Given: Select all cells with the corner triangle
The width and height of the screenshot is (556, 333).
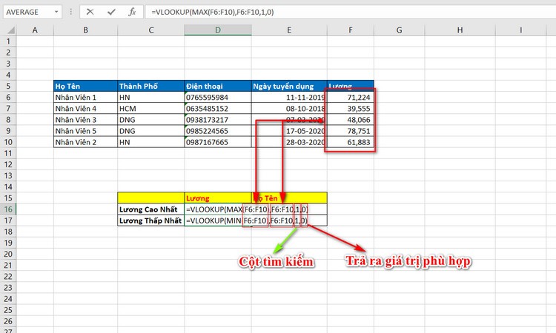Looking at the screenshot, I should click(10, 30).
